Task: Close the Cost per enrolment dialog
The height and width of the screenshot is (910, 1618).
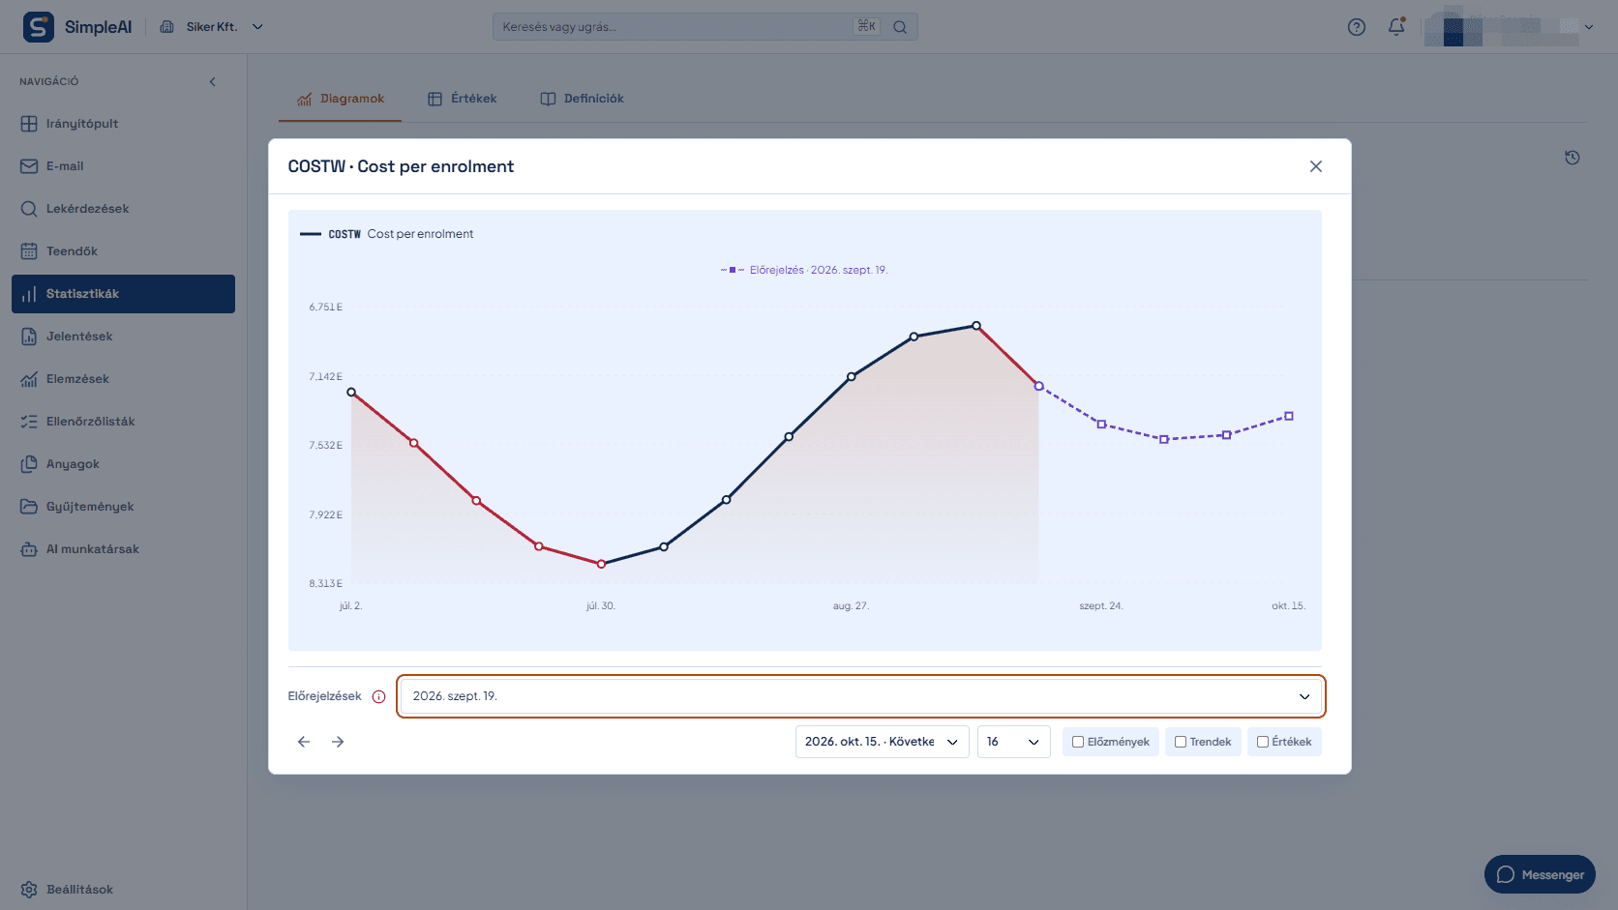Action: pyautogui.click(x=1316, y=166)
